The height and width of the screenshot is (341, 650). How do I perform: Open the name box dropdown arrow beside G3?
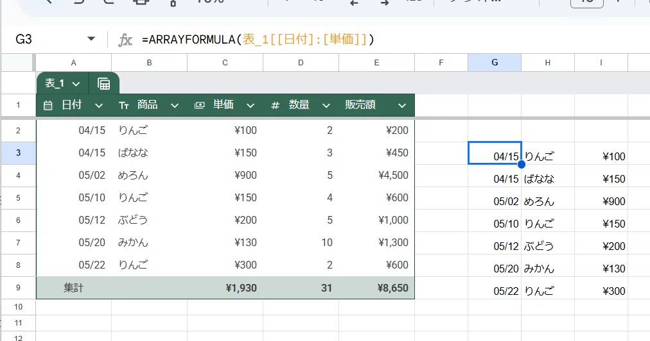point(91,39)
